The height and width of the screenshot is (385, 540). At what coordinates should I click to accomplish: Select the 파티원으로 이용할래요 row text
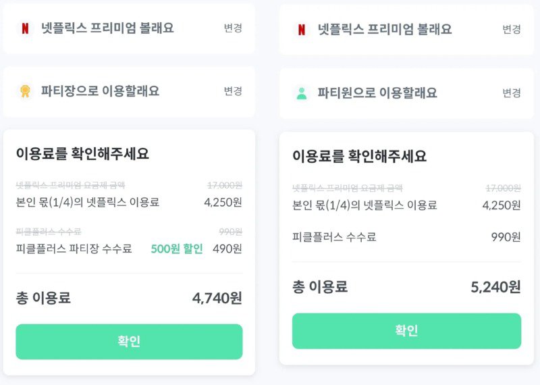(x=377, y=93)
